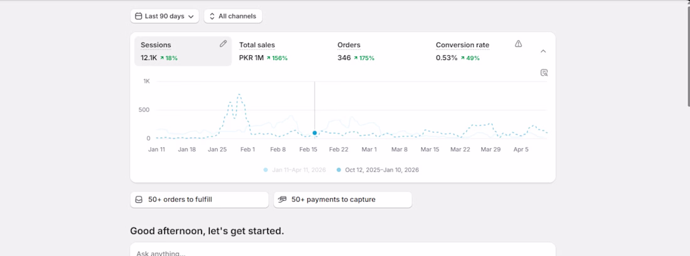The height and width of the screenshot is (256, 690).
Task: Open the All channels filter
Action: [233, 16]
